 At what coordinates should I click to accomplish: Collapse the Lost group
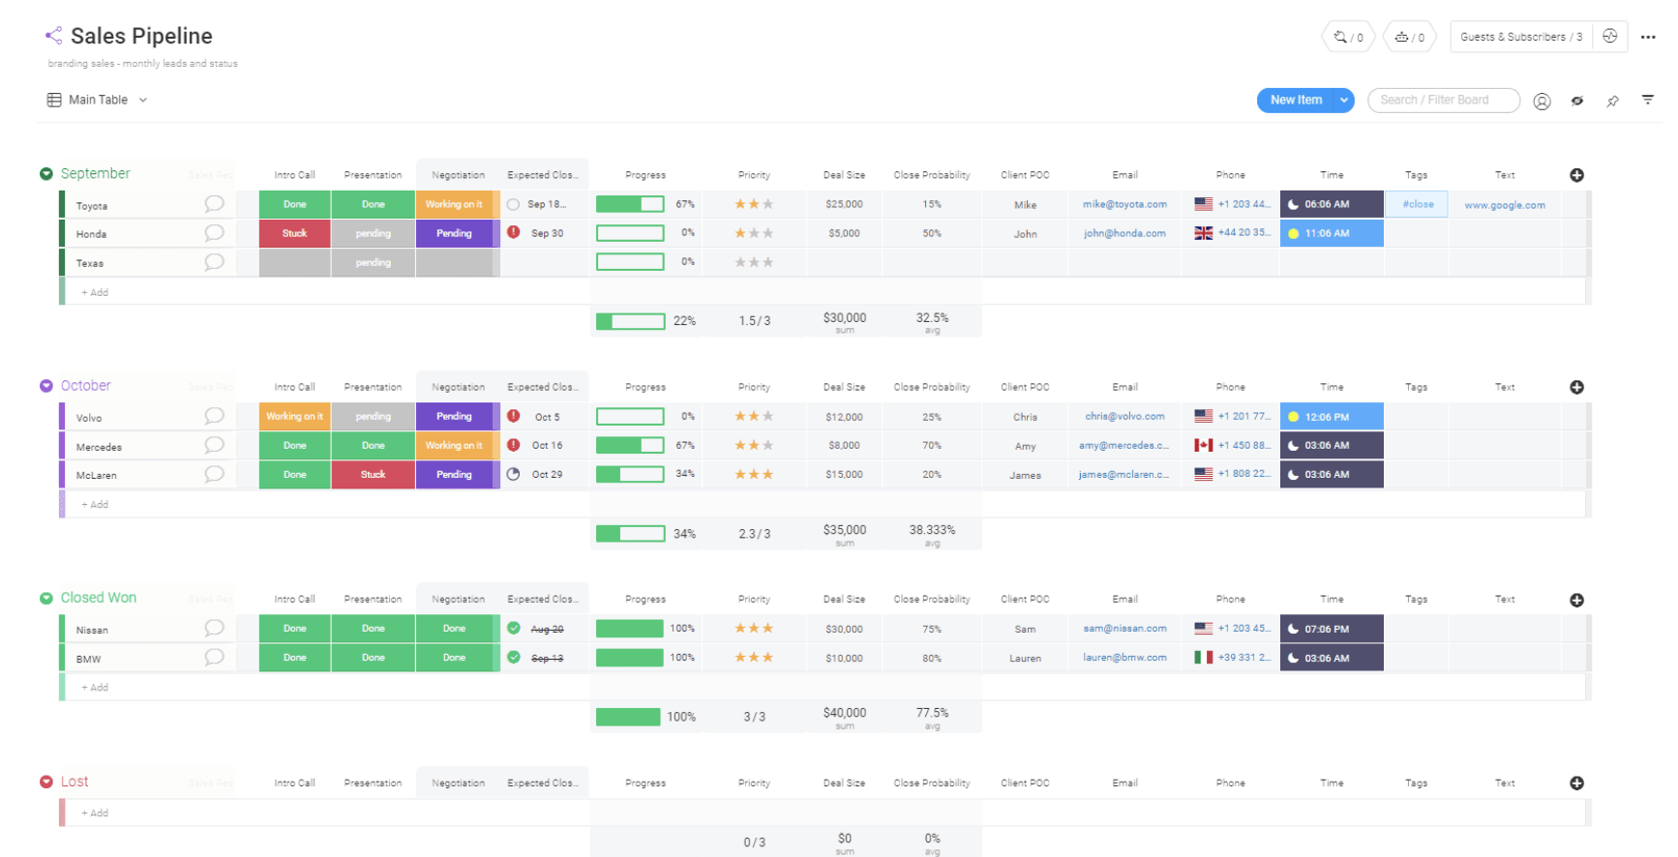click(x=45, y=782)
